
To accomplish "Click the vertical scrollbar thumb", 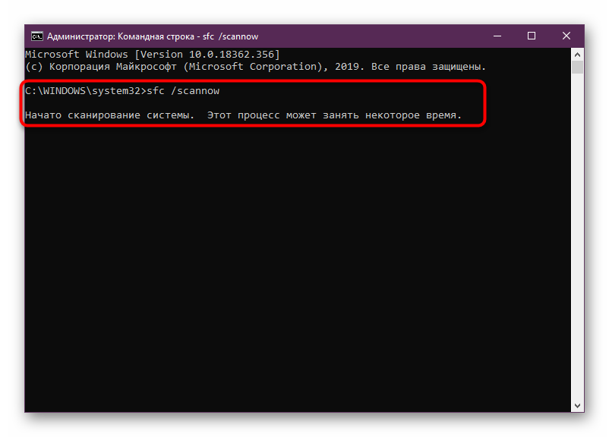I will pos(577,68).
